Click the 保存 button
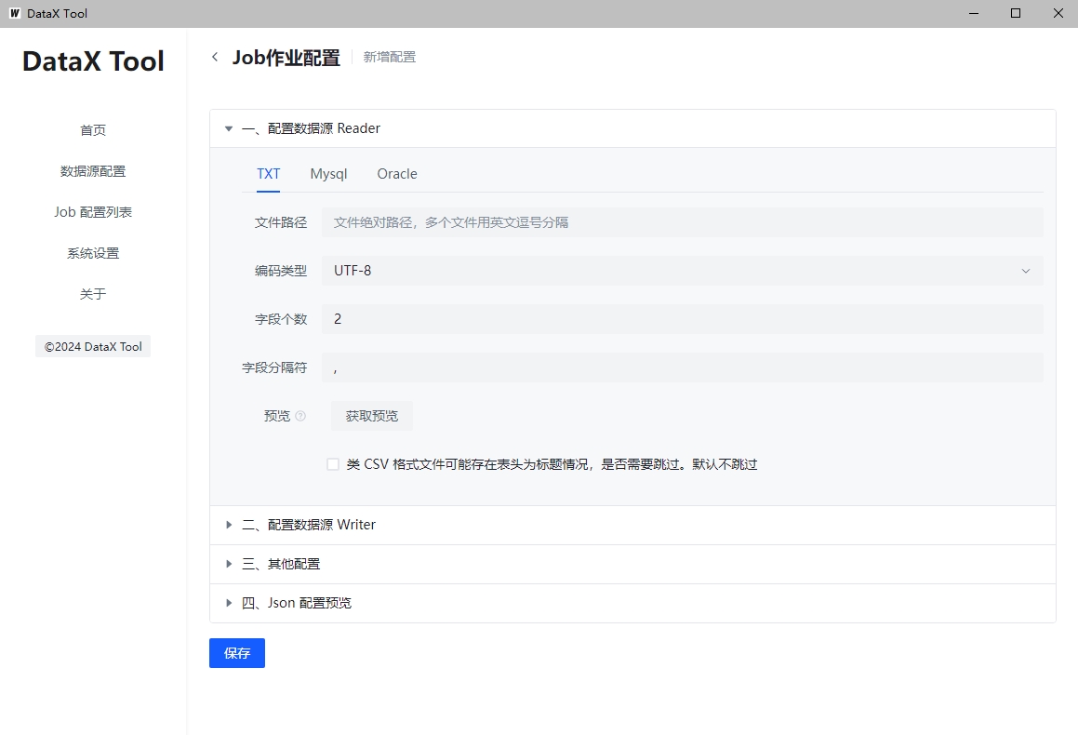1078x735 pixels. point(237,653)
